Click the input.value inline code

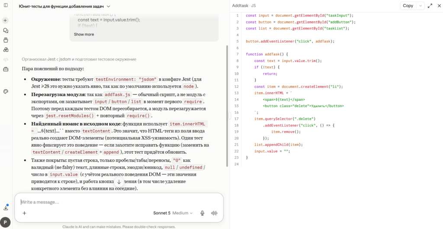pos(64,174)
